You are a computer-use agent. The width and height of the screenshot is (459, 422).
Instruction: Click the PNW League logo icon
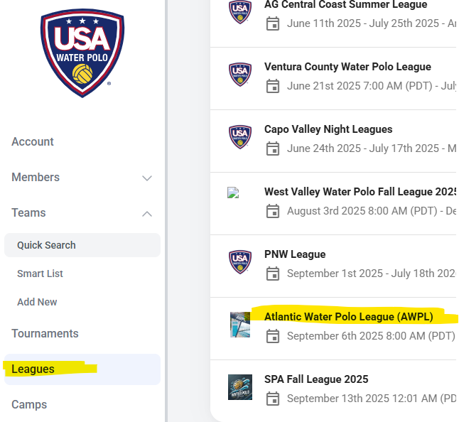(240, 262)
